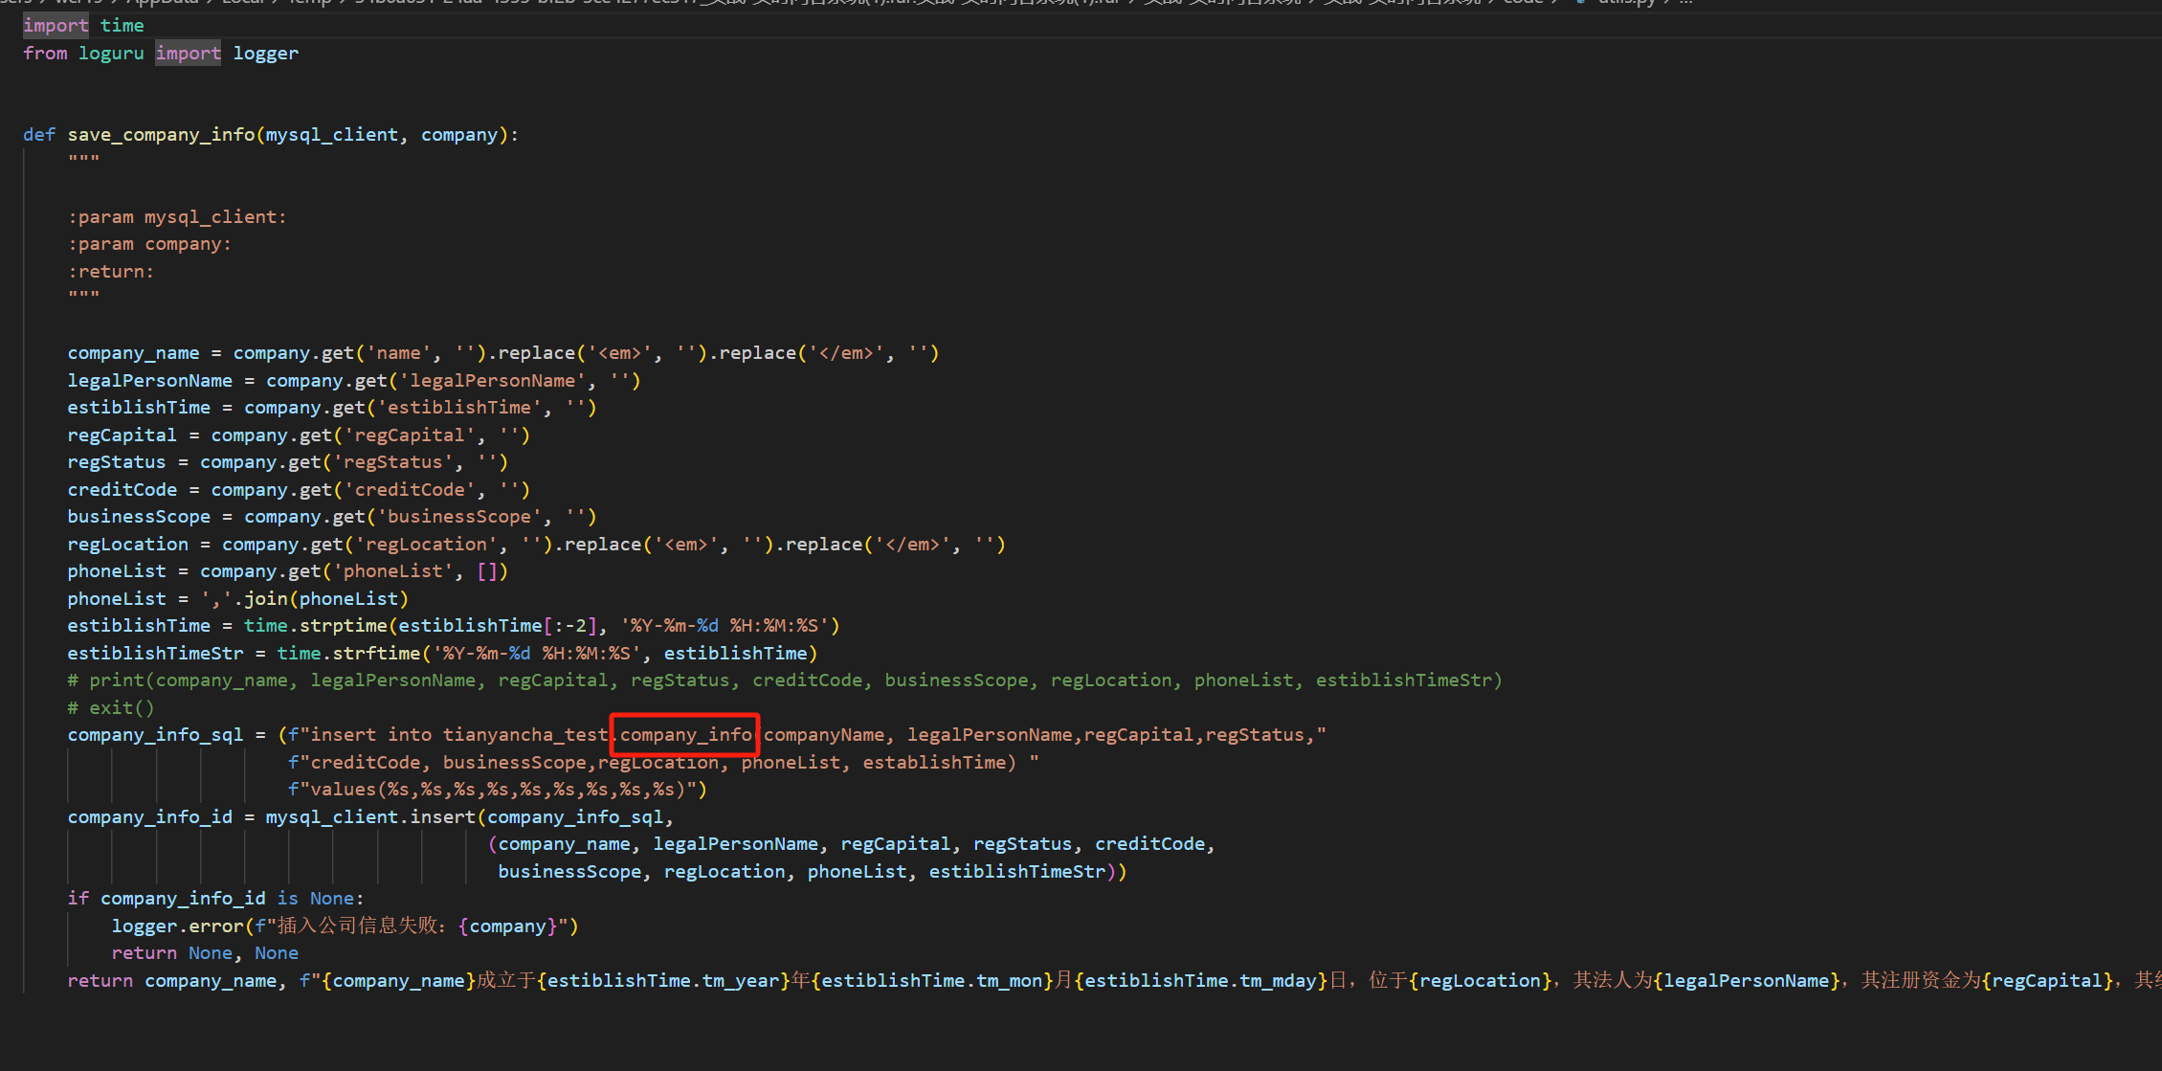
Task: Click the strptime method call
Action: [343, 626]
